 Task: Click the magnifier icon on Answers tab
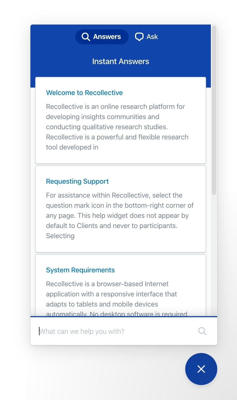point(86,37)
